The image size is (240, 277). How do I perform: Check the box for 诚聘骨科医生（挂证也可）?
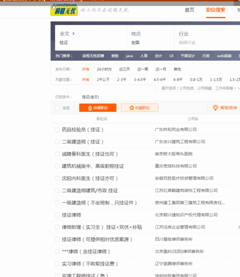click(57, 154)
